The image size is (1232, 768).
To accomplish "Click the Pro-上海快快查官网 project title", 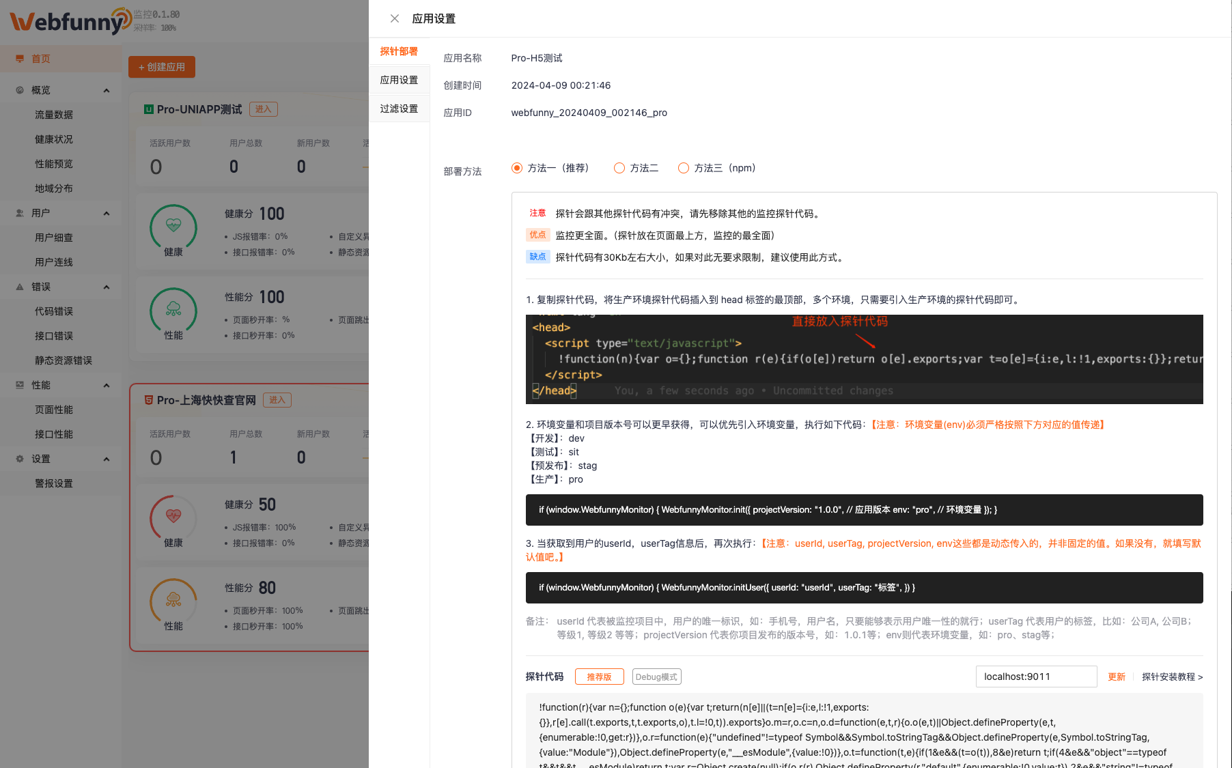I will [x=206, y=400].
